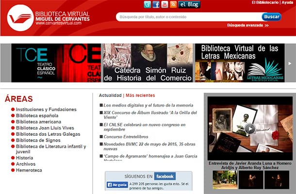Open 'El CNLSE celebrará un nuevo congreso' news
Image resolution: width=296 pixels, height=194 pixels.
pos(145,127)
